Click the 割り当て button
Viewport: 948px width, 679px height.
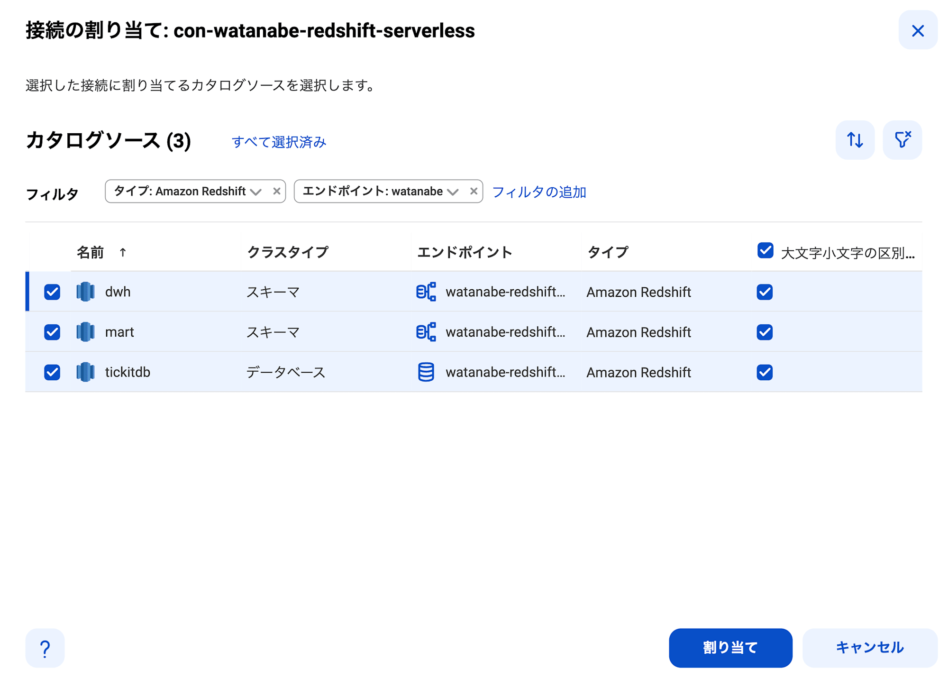coord(730,648)
